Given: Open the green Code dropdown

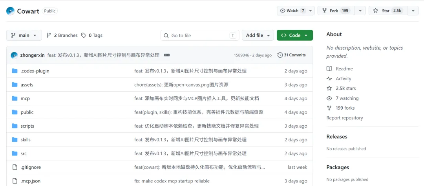Looking at the screenshot, I should point(295,35).
